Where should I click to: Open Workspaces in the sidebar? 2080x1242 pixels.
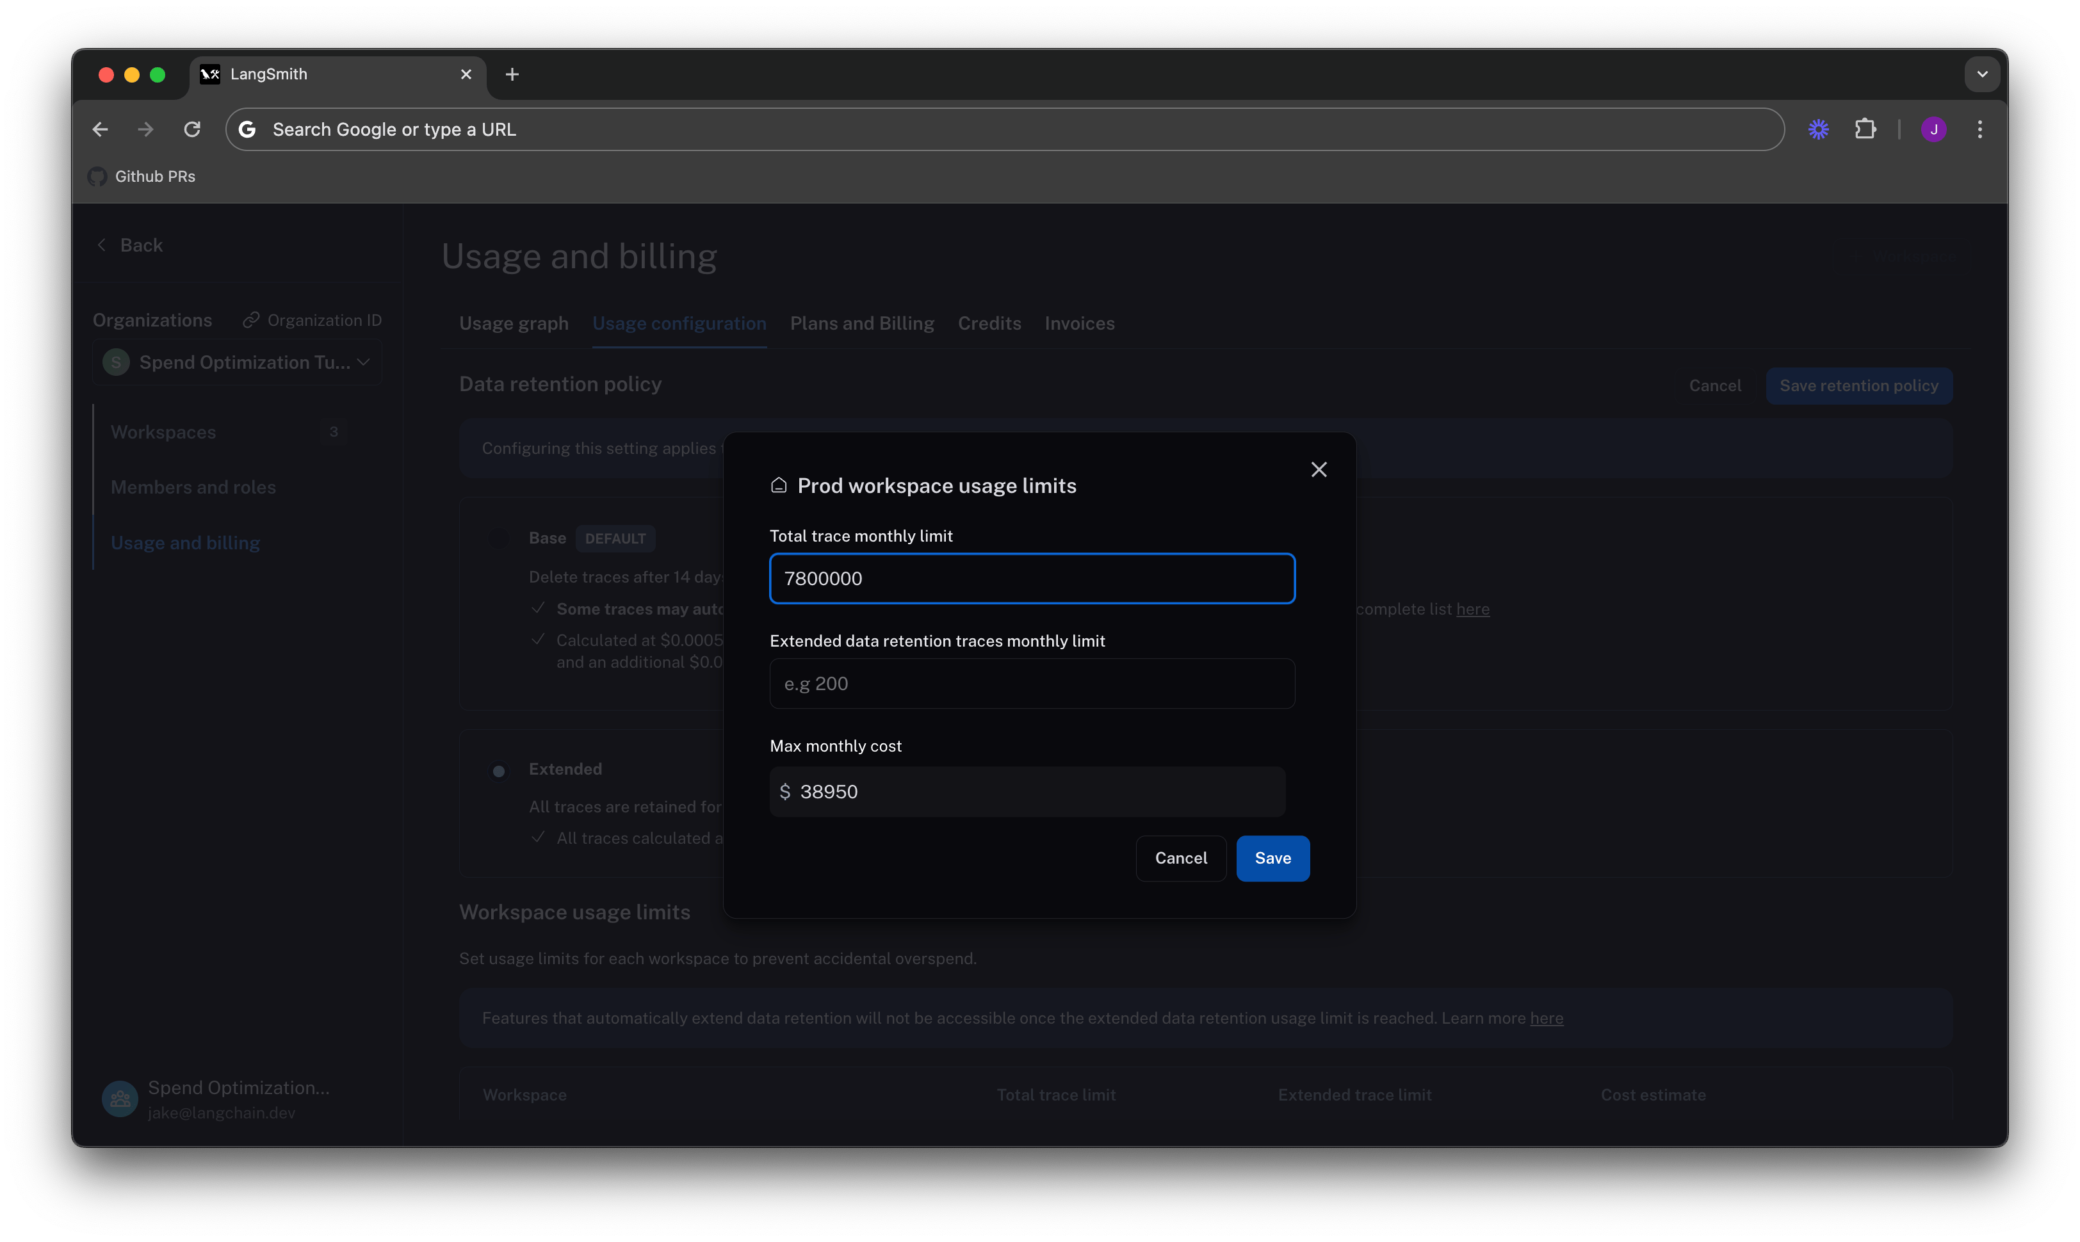click(x=163, y=432)
